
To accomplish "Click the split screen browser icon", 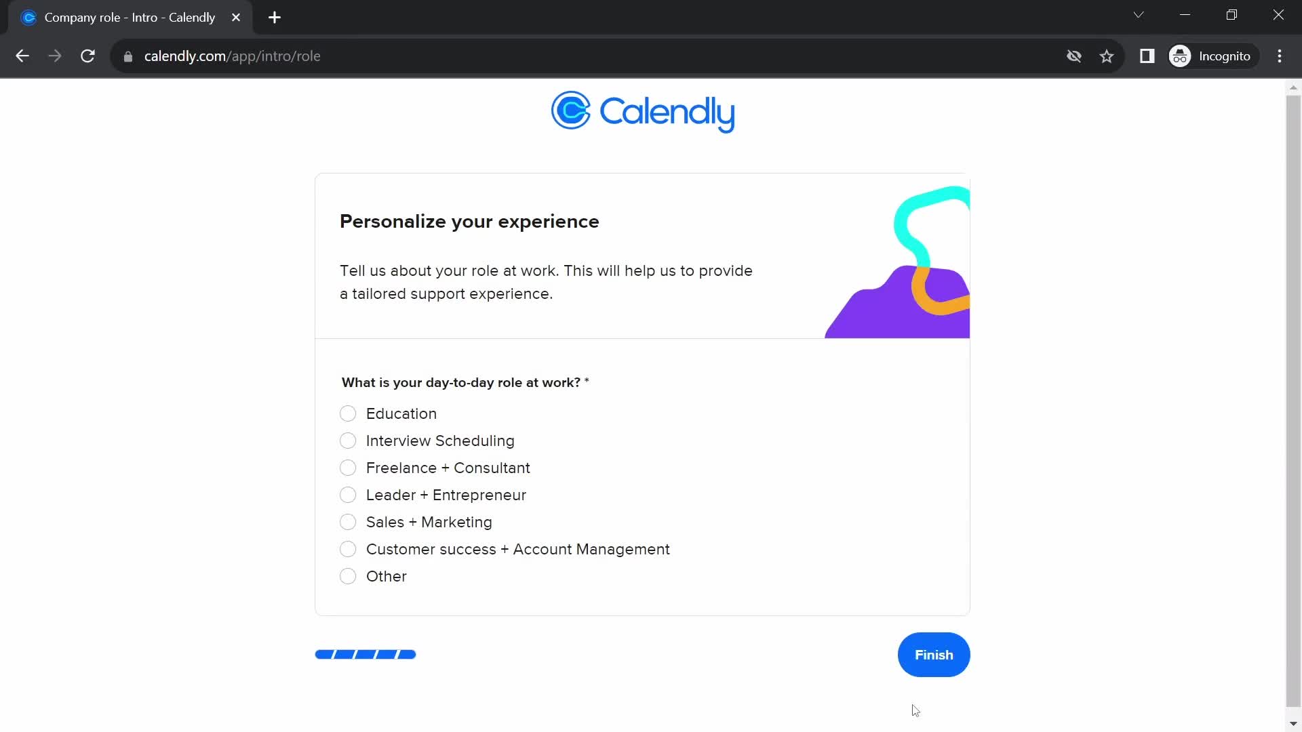I will (1147, 56).
